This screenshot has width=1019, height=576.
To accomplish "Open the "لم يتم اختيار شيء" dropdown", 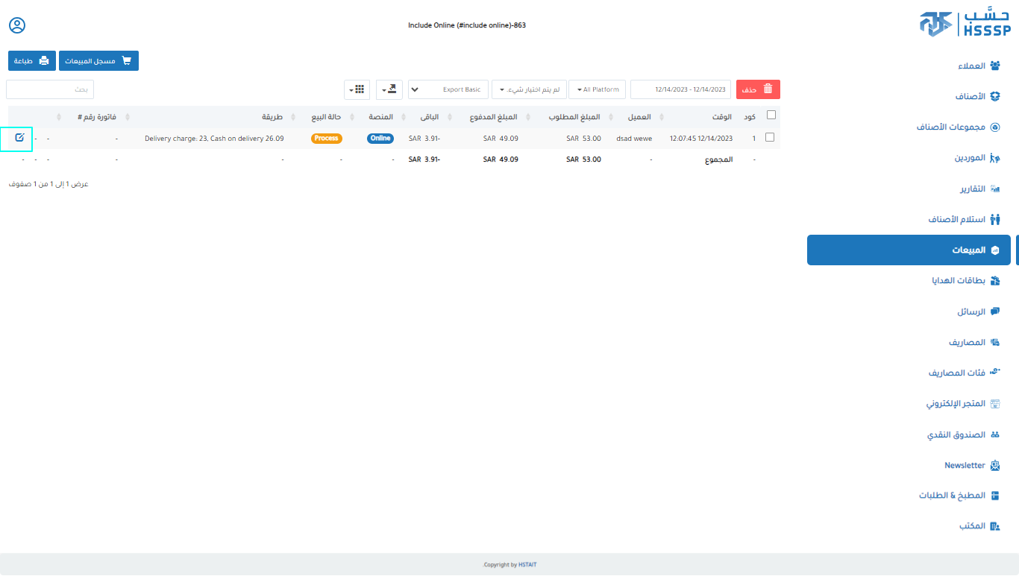I will (x=529, y=89).
